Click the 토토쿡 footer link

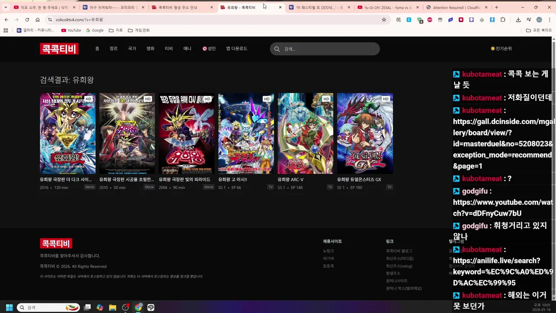point(328,266)
